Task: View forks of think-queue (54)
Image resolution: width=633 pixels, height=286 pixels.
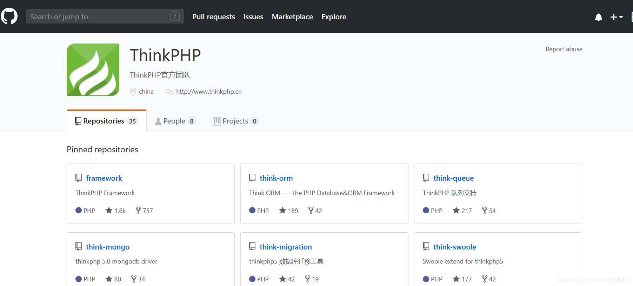Action: [x=489, y=211]
